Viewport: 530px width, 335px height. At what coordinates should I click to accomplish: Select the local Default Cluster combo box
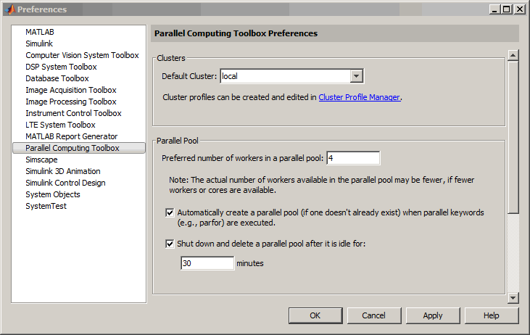291,76
